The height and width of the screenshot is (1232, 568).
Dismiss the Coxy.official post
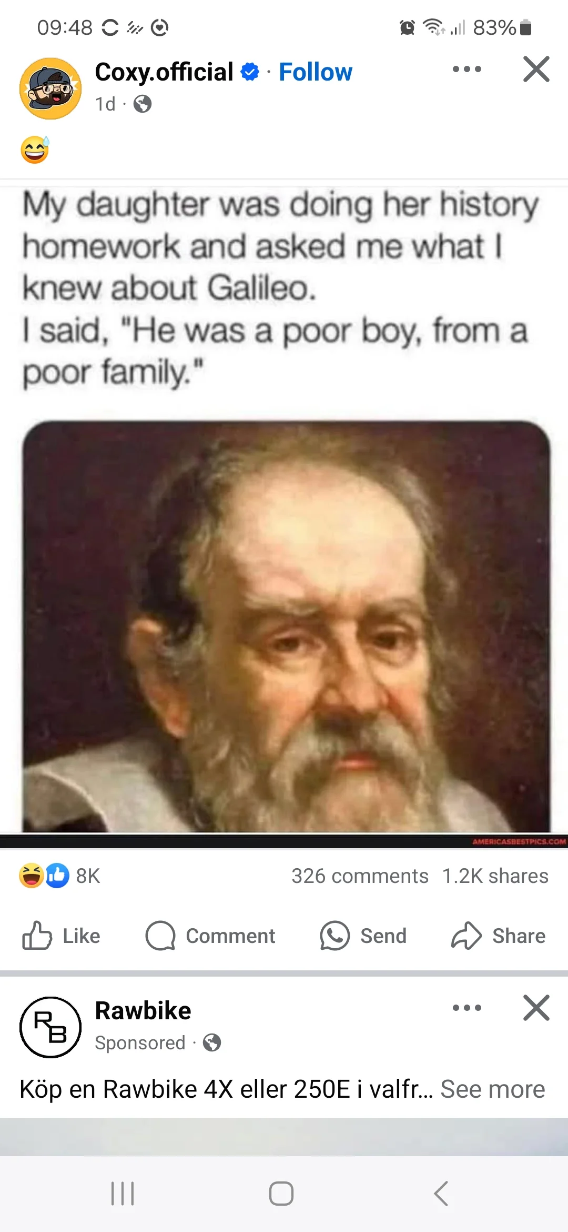536,69
